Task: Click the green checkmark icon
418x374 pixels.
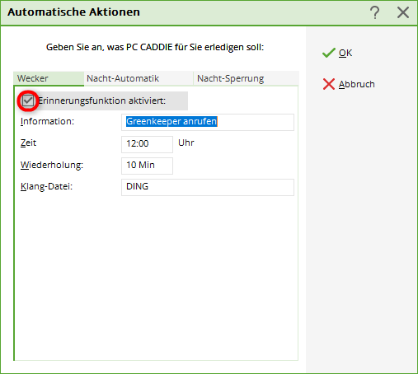Action: [x=329, y=53]
